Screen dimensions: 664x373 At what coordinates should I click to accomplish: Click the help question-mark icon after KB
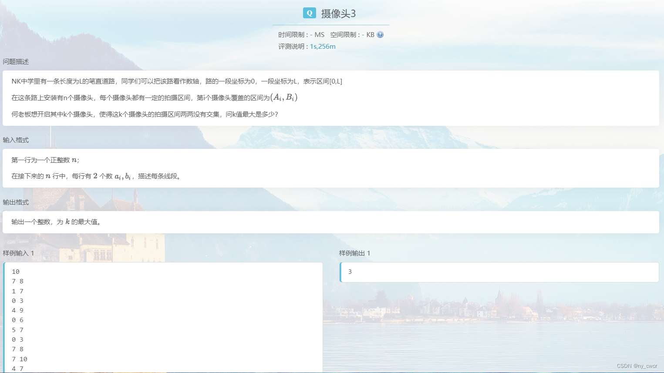[x=380, y=35]
